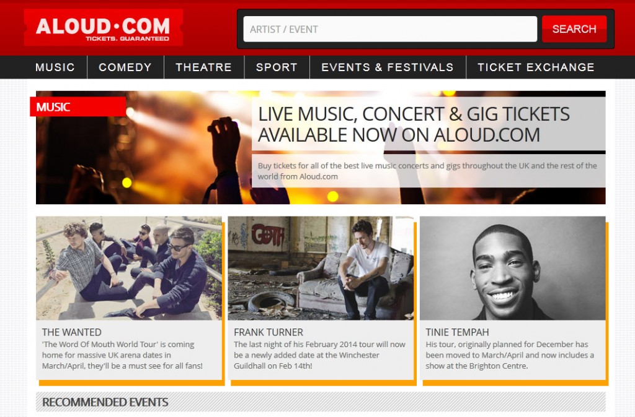Click The Wanted title link
635x417 pixels.
click(72, 332)
